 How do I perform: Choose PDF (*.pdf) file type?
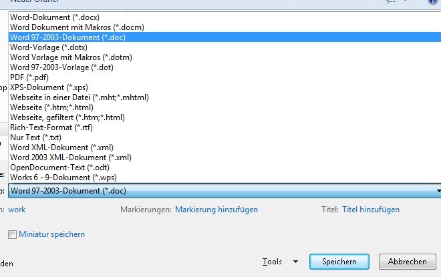pyautogui.click(x=225, y=77)
